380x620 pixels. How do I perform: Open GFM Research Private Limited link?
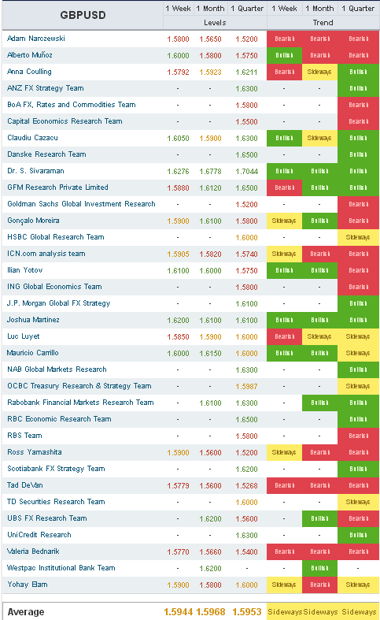(57, 187)
